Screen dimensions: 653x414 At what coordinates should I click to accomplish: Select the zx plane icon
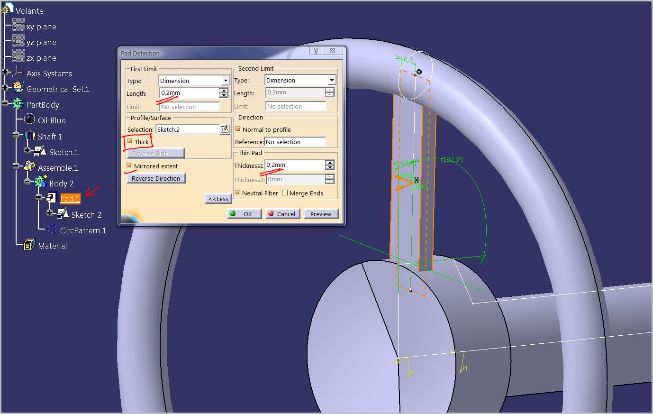tap(18, 56)
